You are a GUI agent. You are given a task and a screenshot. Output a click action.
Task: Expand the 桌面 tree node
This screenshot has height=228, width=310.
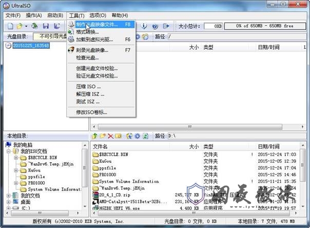click(x=8, y=202)
